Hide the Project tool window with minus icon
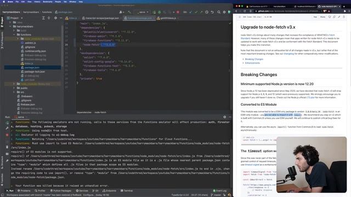351x197 pixels. click(61, 18)
